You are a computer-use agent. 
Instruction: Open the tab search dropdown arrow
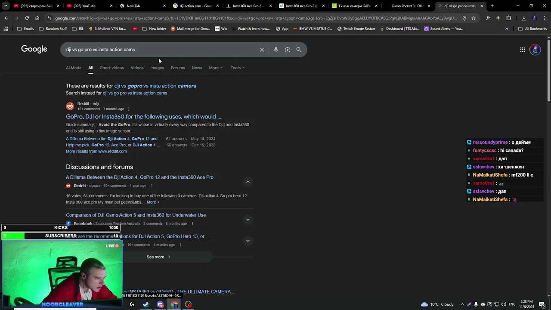click(x=6, y=6)
